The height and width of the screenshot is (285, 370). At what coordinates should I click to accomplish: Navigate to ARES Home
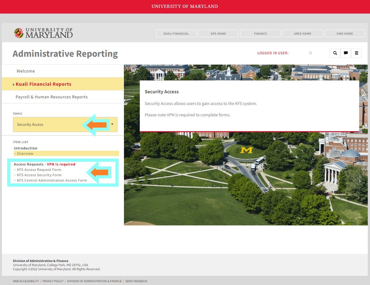tap(302, 34)
